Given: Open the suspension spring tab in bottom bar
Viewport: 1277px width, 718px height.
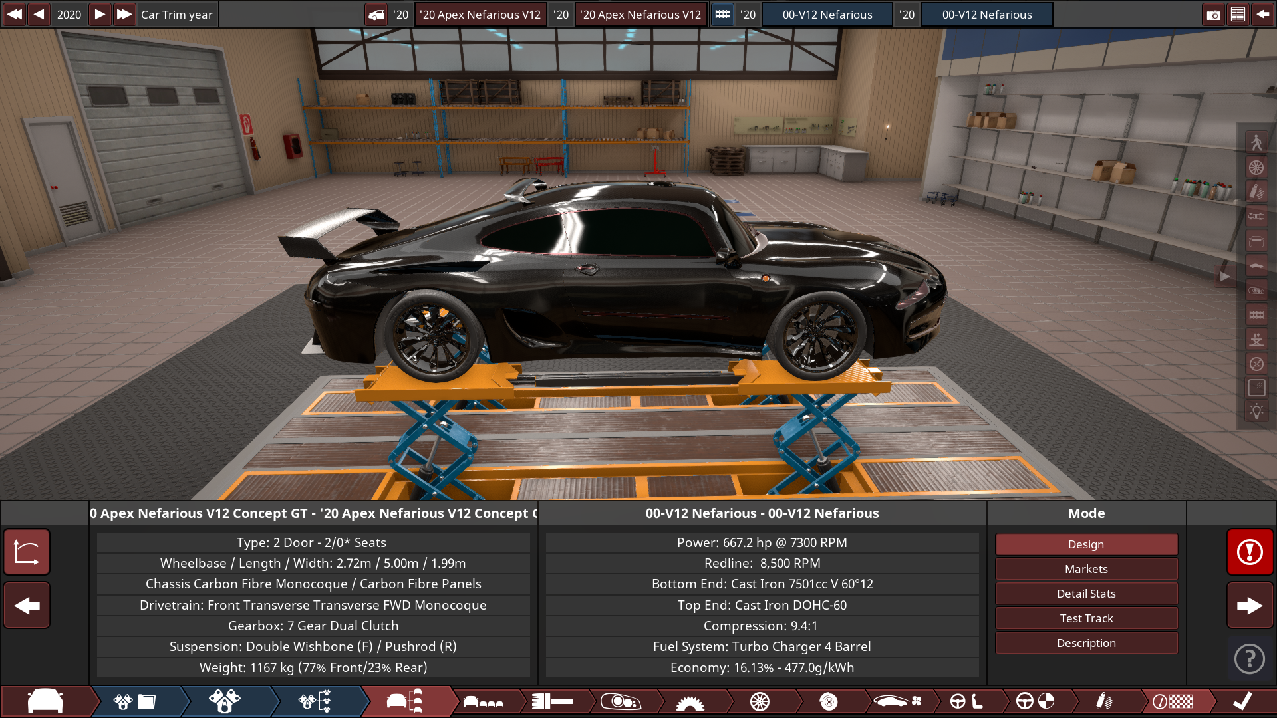Looking at the screenshot, I should coord(1103,701).
